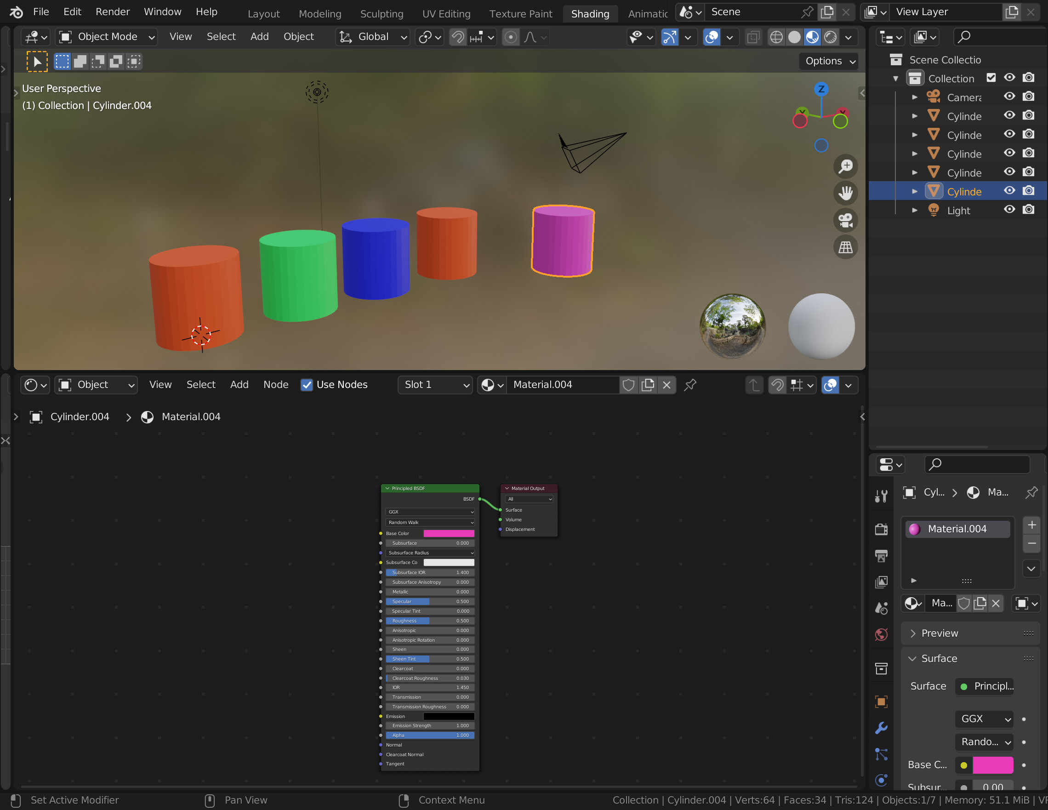
Task: Click the zoom magnifier icon in viewport
Action: (x=845, y=166)
